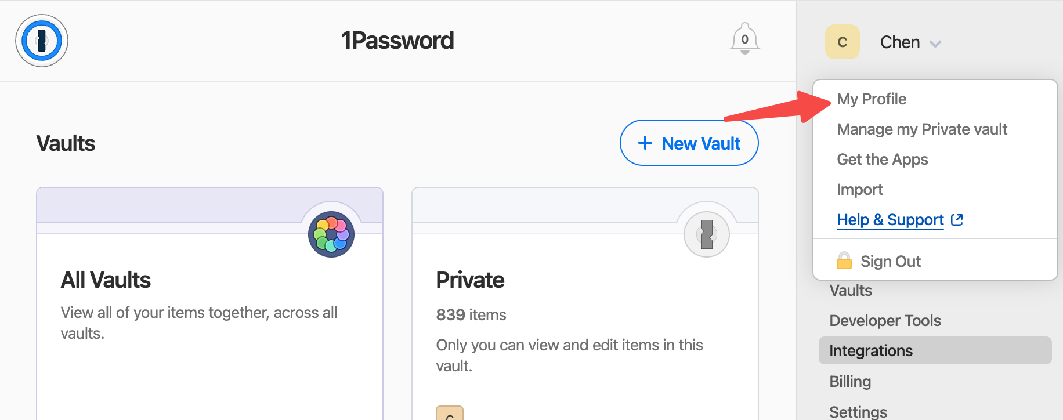The height and width of the screenshot is (420, 1063).
Task: Collapse the Chen account dropdown chevron
Action: pos(935,44)
